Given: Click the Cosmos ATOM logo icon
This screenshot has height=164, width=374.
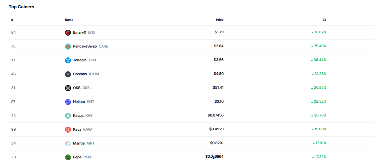Looking at the screenshot, I should 68,74.
